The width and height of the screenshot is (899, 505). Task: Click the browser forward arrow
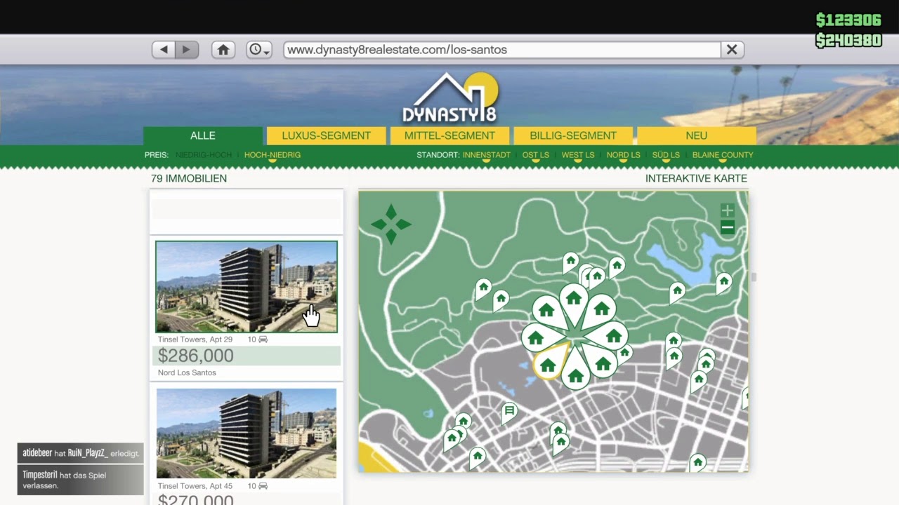click(187, 50)
